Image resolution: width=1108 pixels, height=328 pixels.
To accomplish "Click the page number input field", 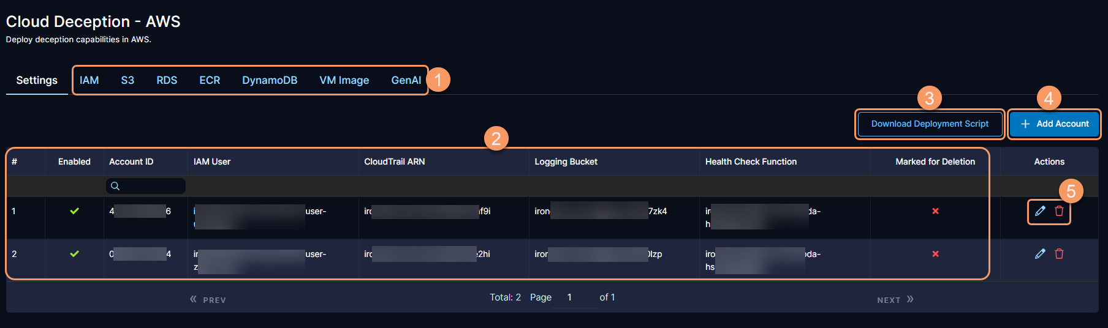I will coord(572,297).
